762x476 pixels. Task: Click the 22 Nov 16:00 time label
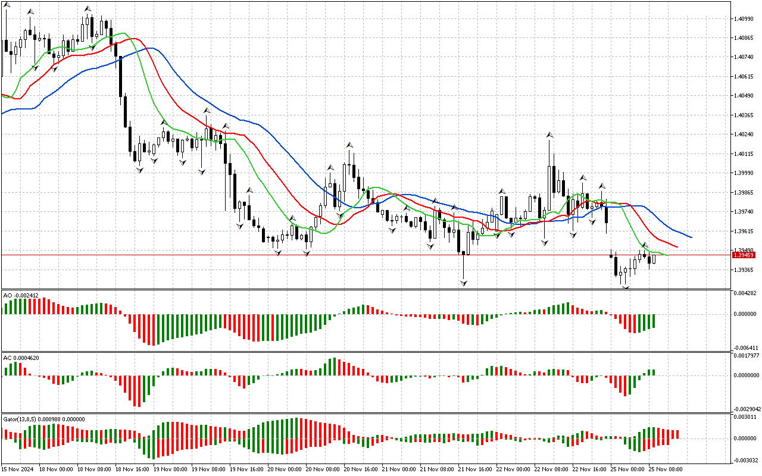tap(590, 469)
